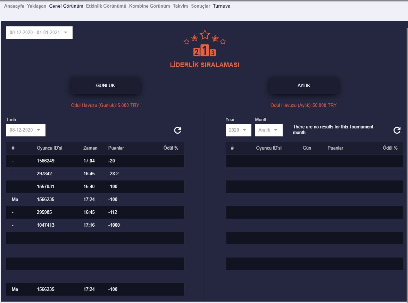The image size is (408, 303).
Task: Select player ID 1566249 row
Action: tap(95, 161)
